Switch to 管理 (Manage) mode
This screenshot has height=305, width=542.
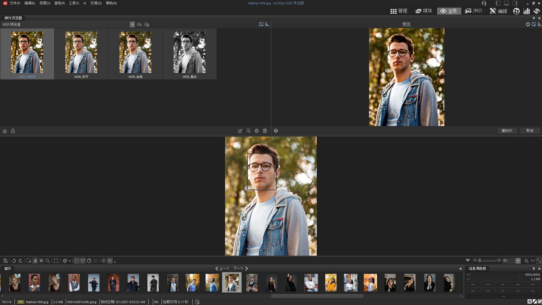pyautogui.click(x=398, y=11)
